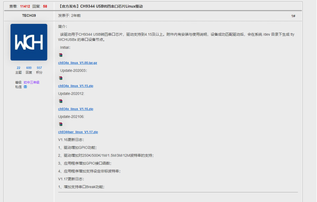Click the archive icon above ch934x_linux_V1.15.zip
Screen dimensions: 317x202
click(x=61, y=78)
